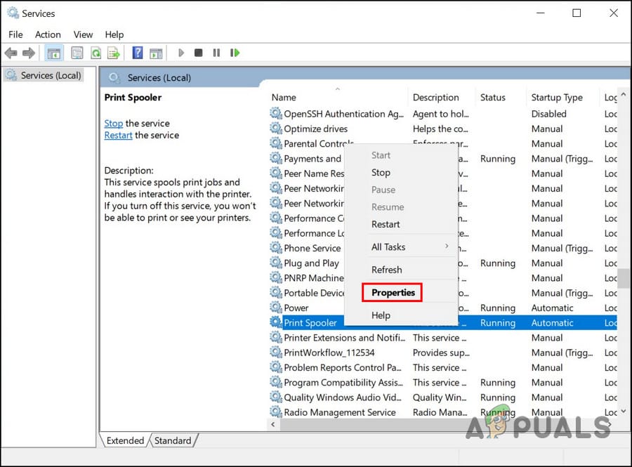This screenshot has height=467, width=632.
Task: Click the Stop the service link
Action: pos(113,123)
